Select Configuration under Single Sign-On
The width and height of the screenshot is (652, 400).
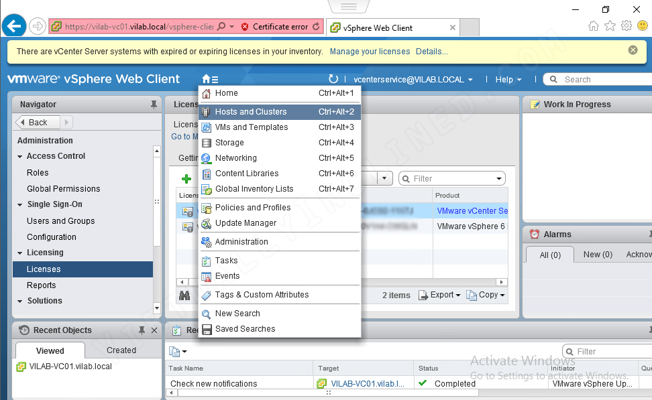52,237
